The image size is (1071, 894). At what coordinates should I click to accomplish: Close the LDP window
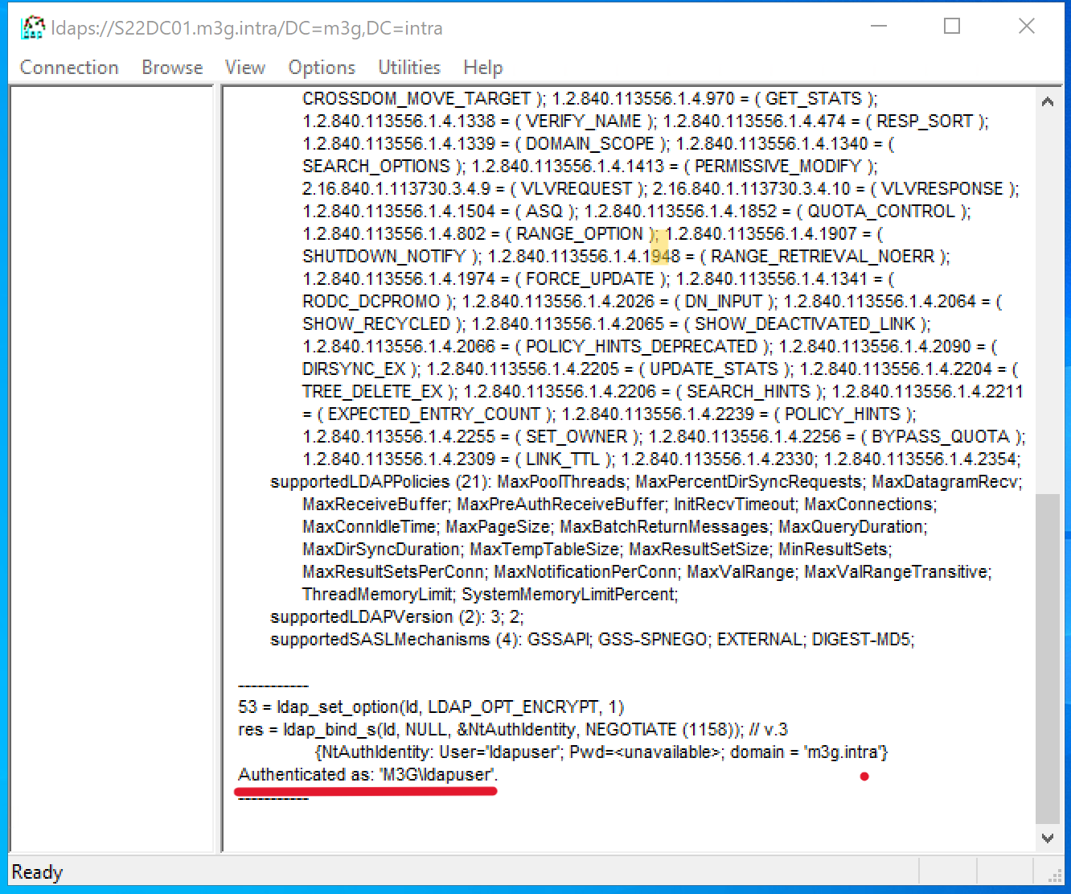pos(1027,27)
